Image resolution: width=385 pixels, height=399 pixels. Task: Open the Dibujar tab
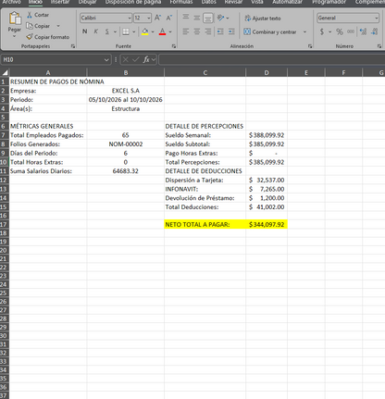(x=87, y=2)
